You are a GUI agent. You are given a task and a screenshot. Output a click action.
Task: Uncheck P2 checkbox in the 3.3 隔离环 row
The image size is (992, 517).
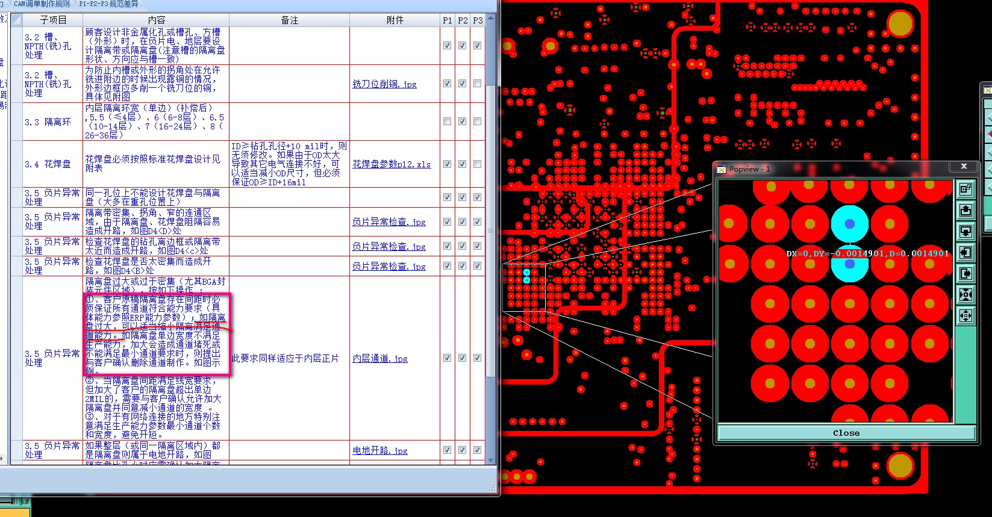tap(463, 122)
